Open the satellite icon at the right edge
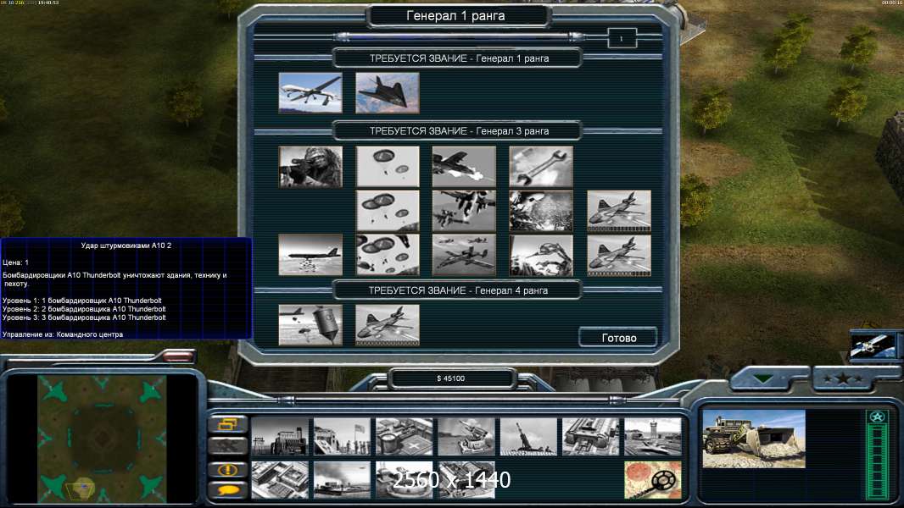904x508 pixels. (x=874, y=345)
